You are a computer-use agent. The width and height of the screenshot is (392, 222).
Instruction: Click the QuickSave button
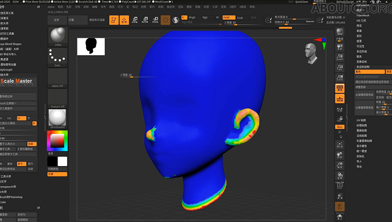301,2
